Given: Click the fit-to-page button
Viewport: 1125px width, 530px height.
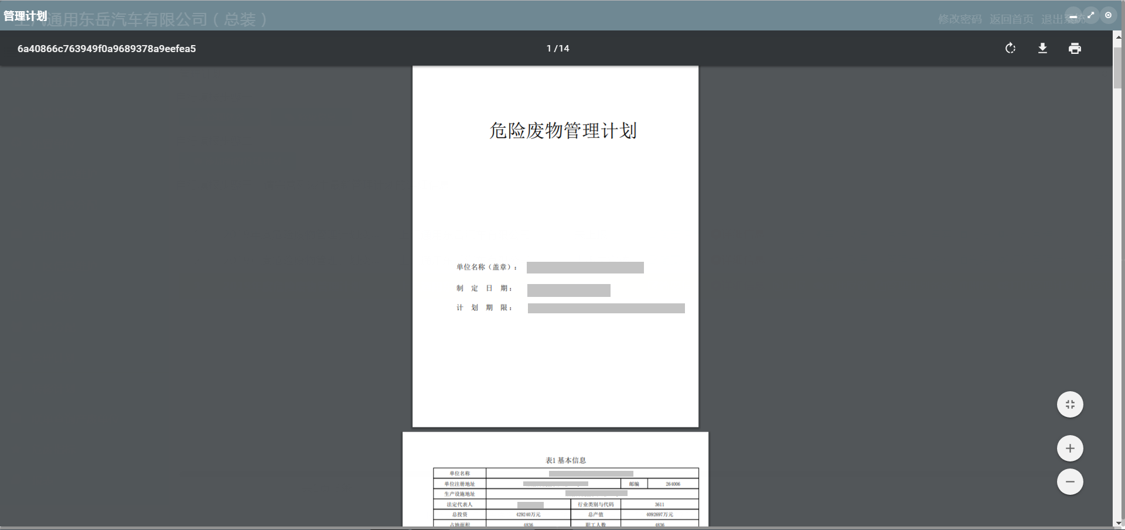Looking at the screenshot, I should coord(1070,404).
